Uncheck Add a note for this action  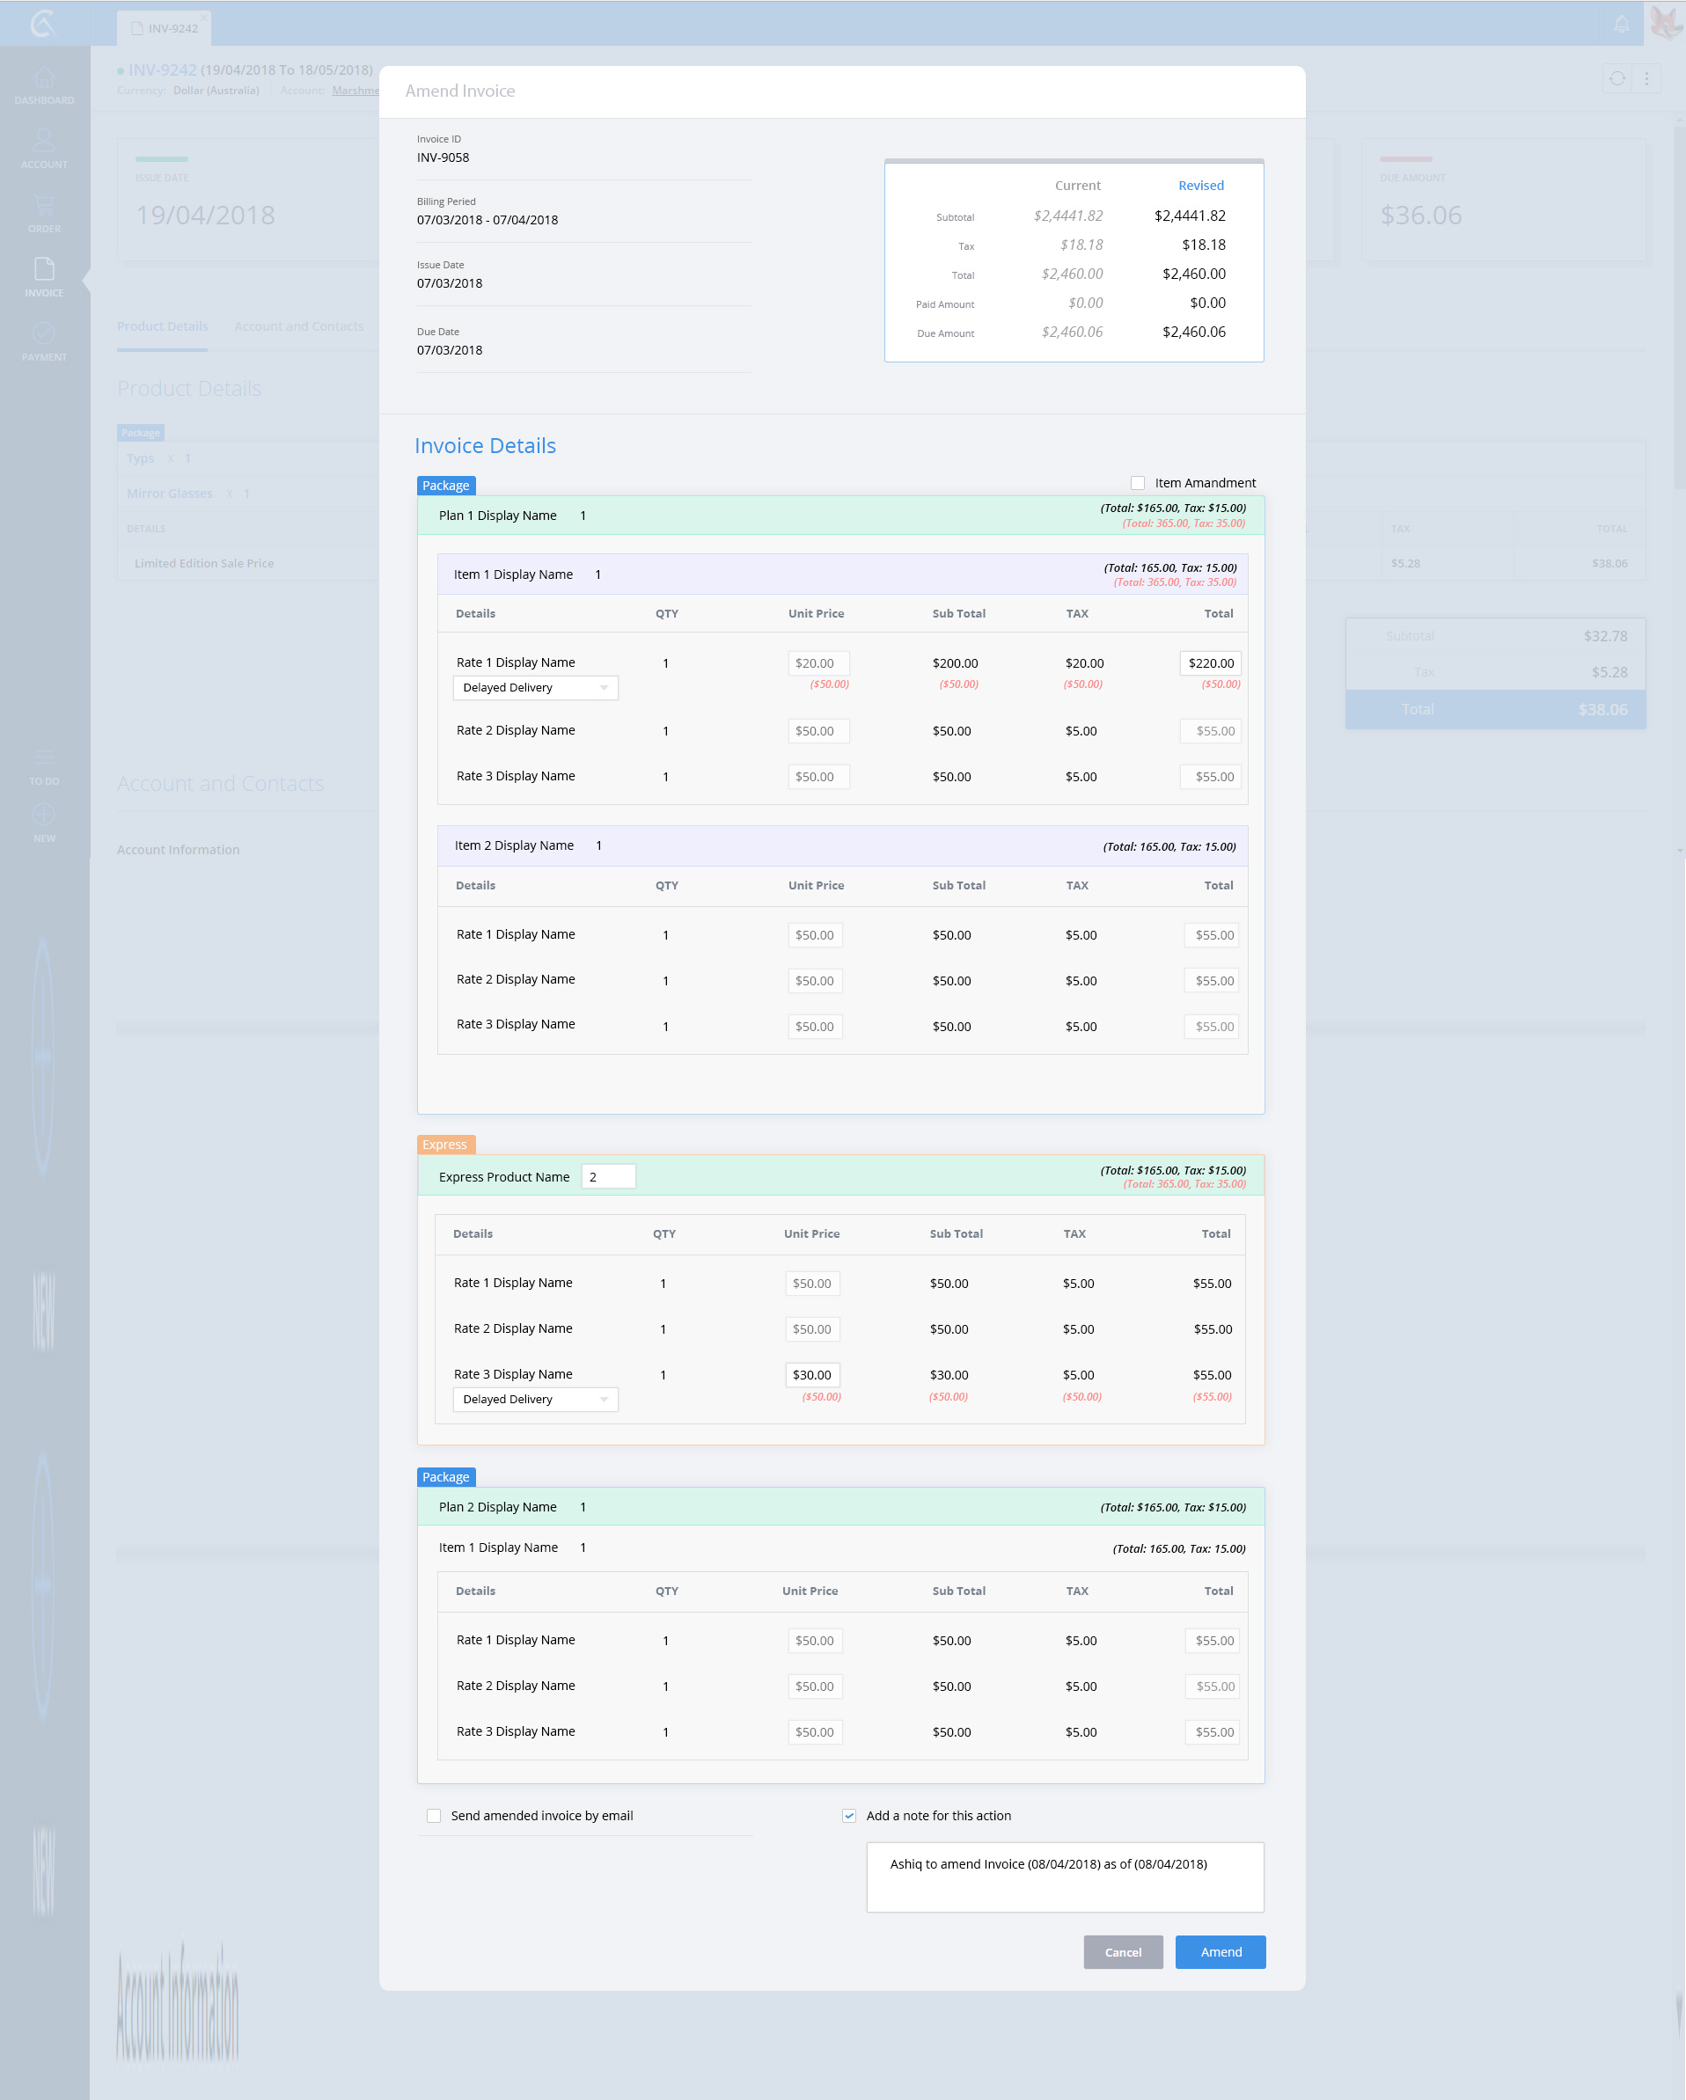849,1816
